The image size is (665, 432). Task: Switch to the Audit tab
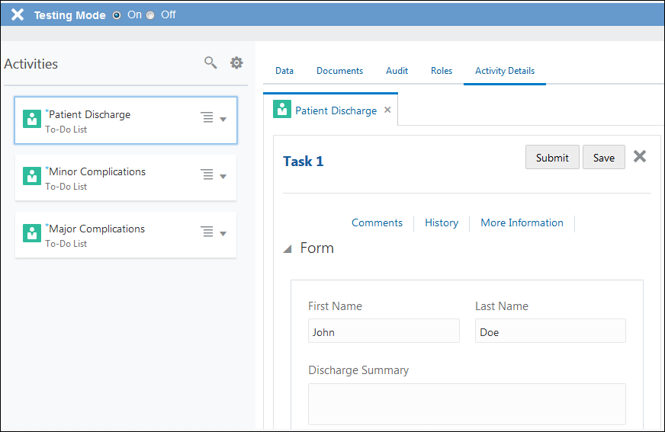397,71
